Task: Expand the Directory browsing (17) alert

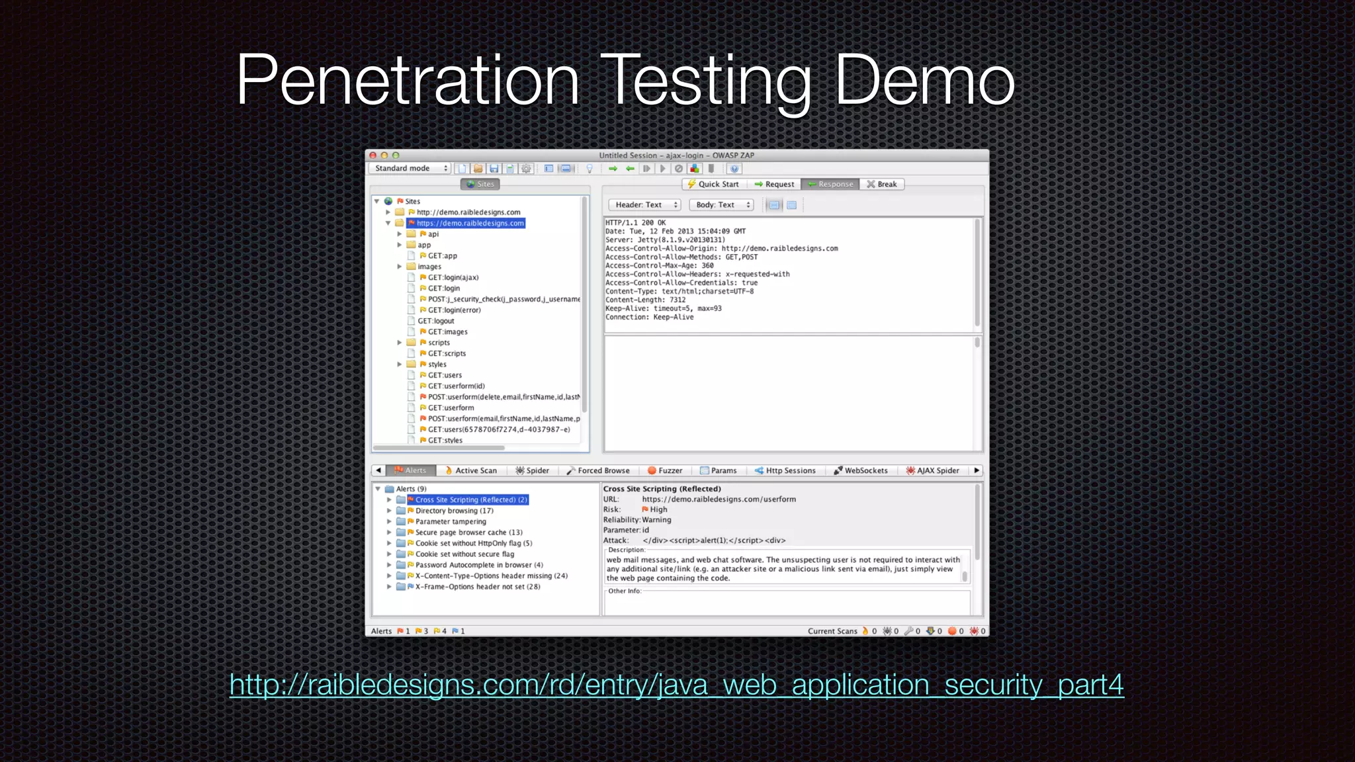Action: tap(390, 511)
